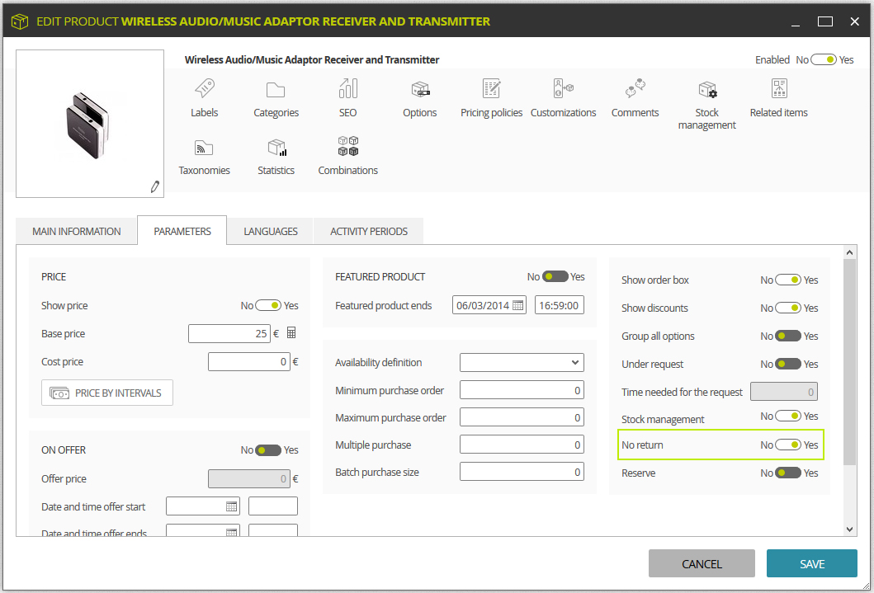
Task: Toggle the Featured Product switch
Action: pos(555,277)
